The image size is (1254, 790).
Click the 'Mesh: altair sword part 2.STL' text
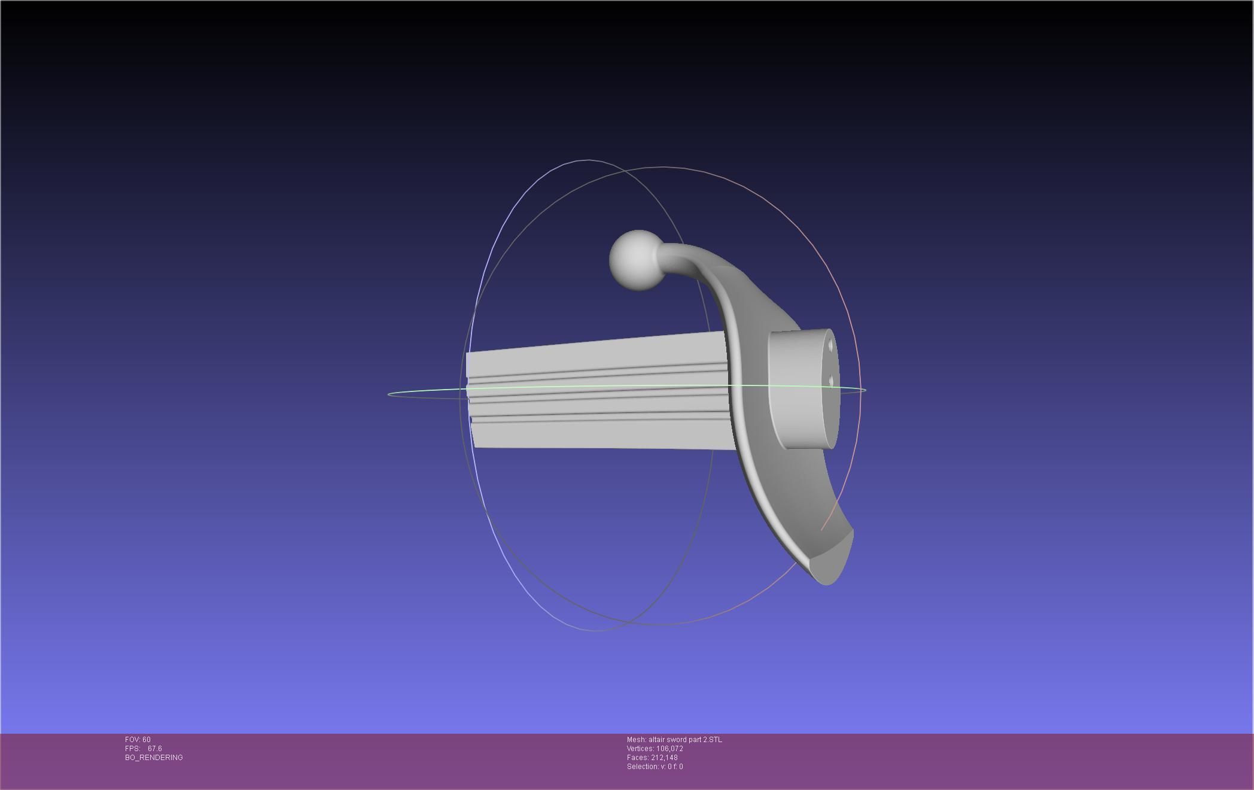pyautogui.click(x=674, y=740)
